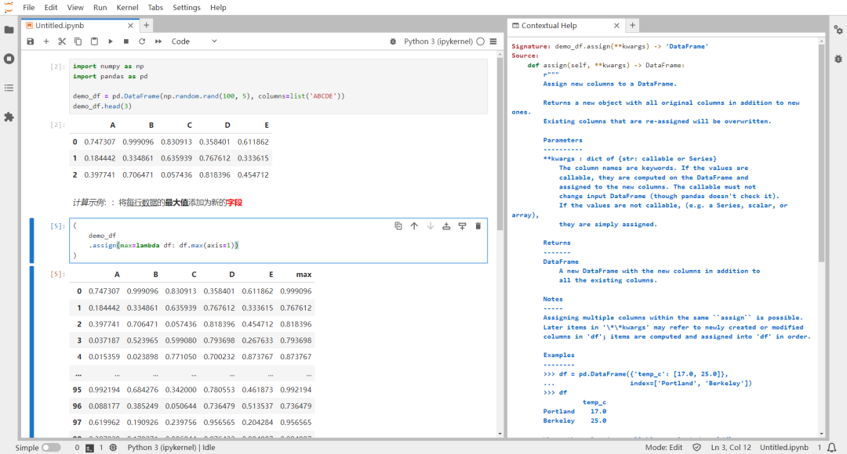
Task: Open the Kernel menu
Action: click(x=128, y=8)
